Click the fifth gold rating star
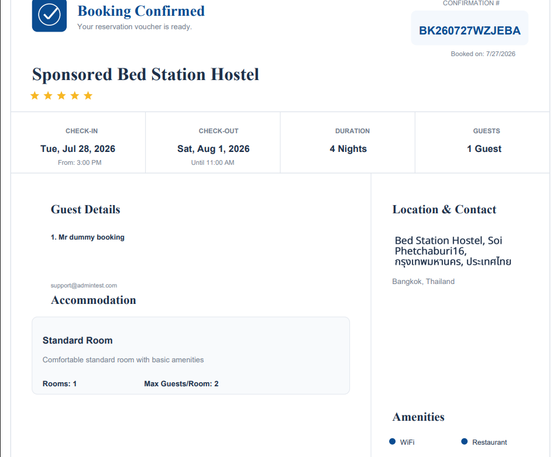Screen dimensions: 557x457 (88, 95)
